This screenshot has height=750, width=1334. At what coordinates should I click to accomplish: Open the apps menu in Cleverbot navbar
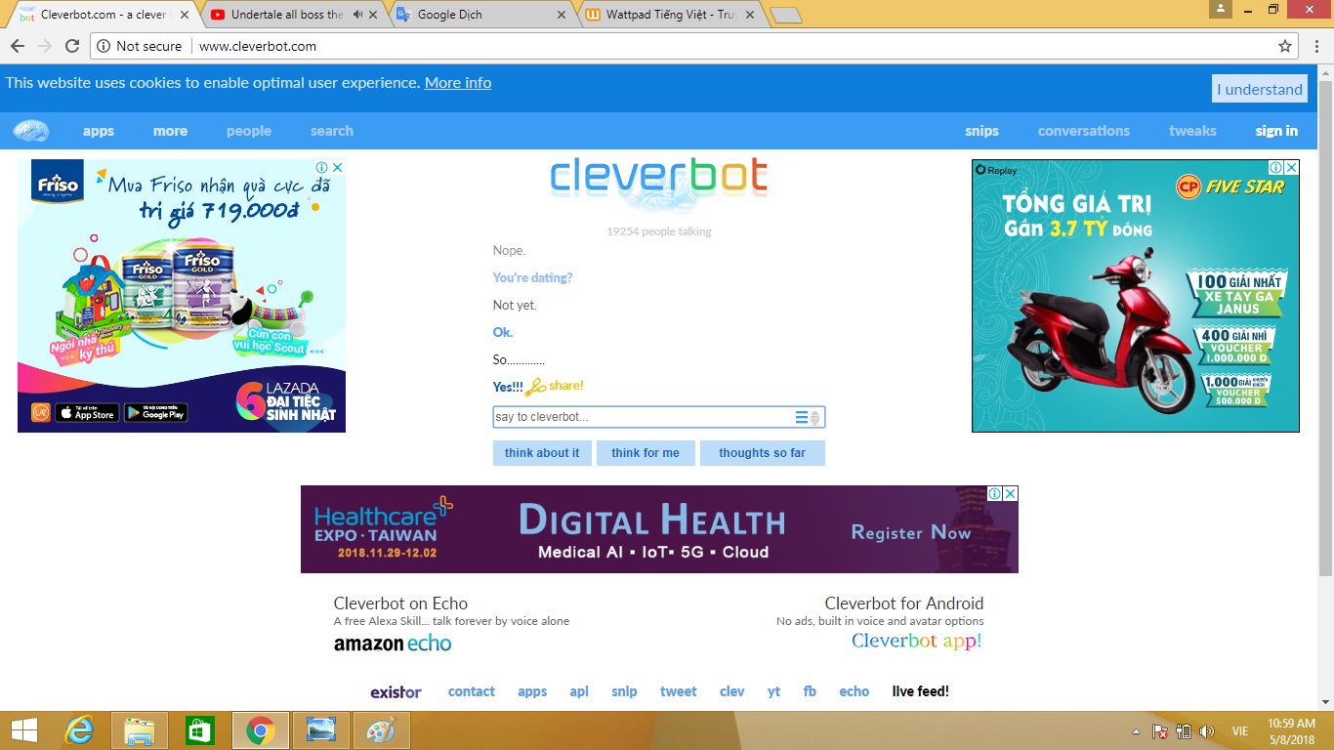point(99,131)
